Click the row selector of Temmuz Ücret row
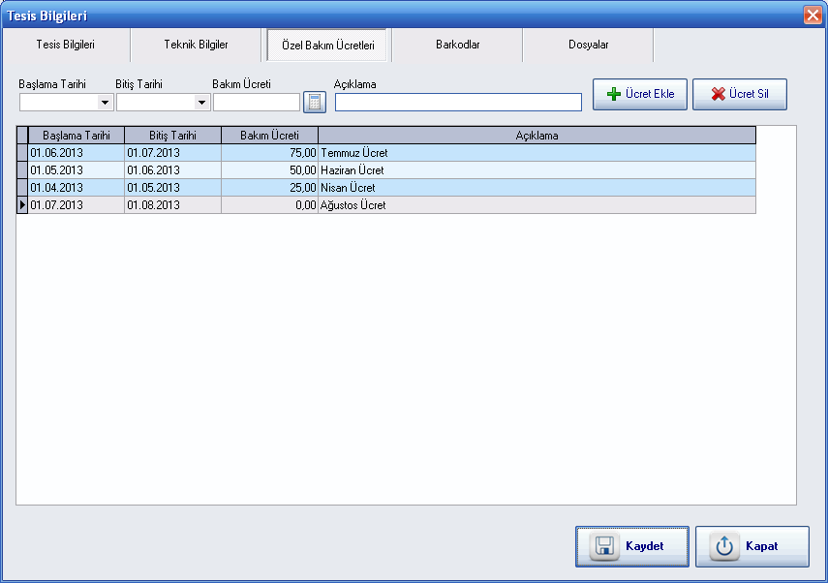Screen dimensions: 828x583 point(22,153)
